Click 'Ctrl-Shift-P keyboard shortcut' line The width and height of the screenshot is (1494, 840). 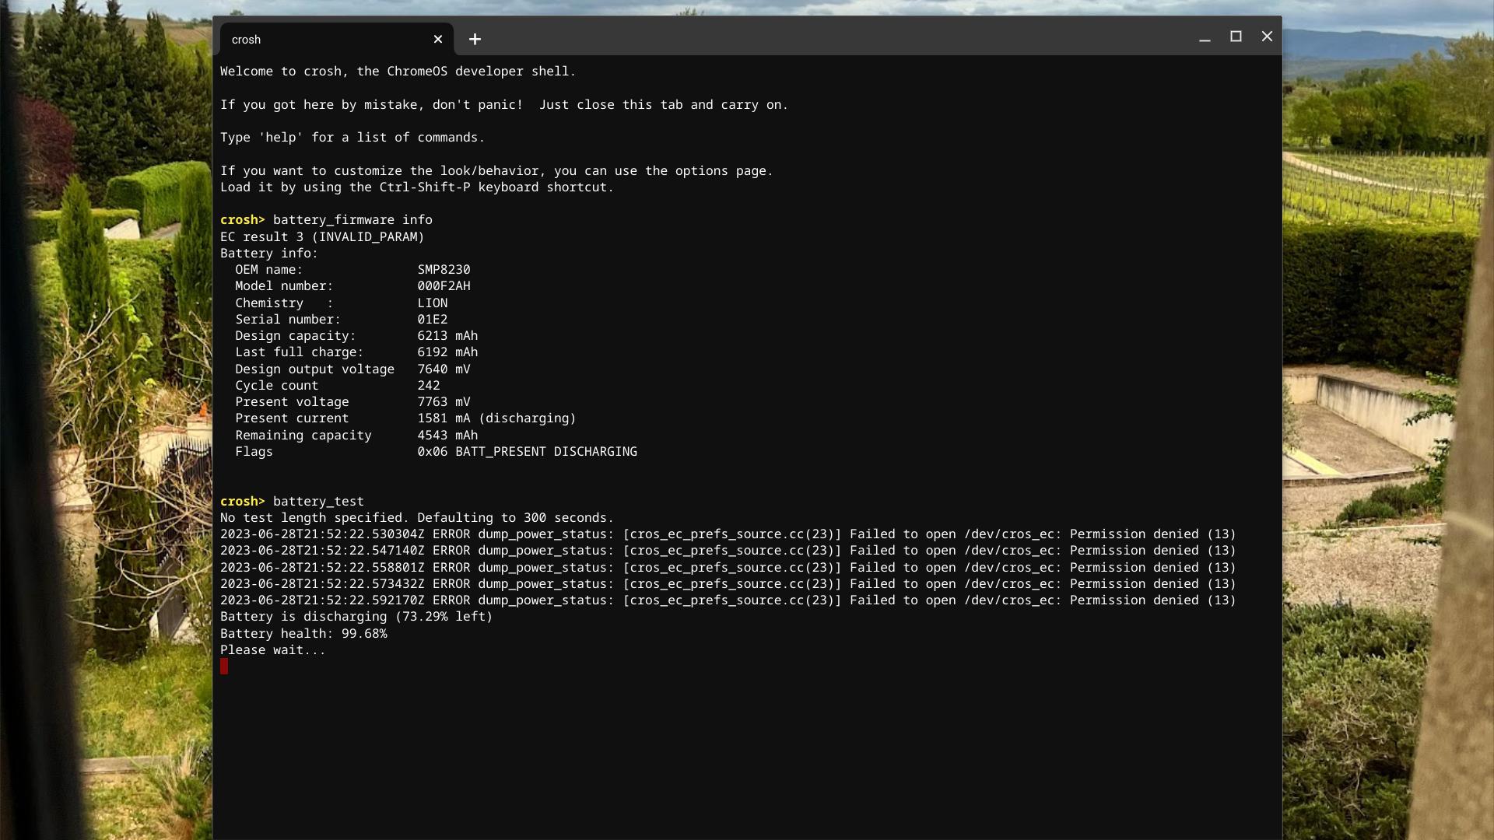417,187
